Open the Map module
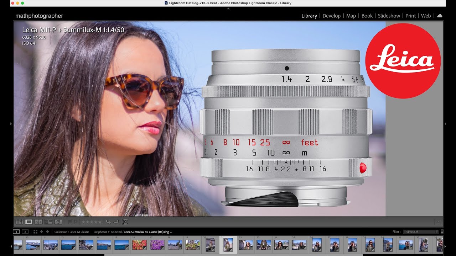 point(351,16)
